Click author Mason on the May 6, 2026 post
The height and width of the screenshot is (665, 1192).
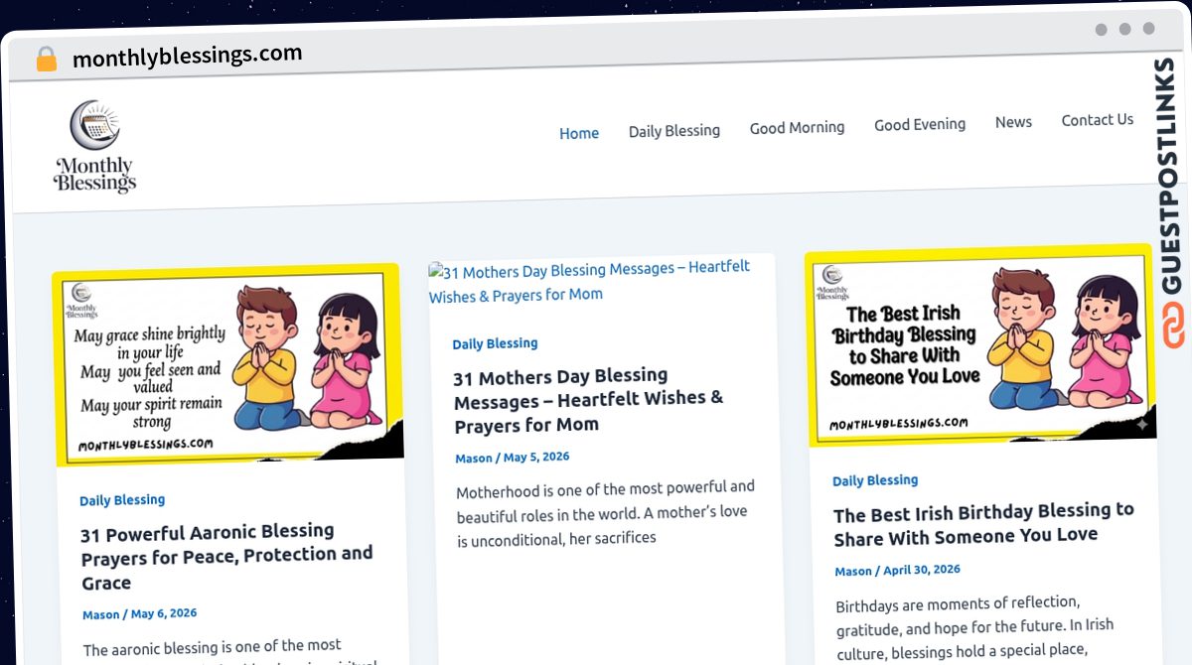[101, 614]
